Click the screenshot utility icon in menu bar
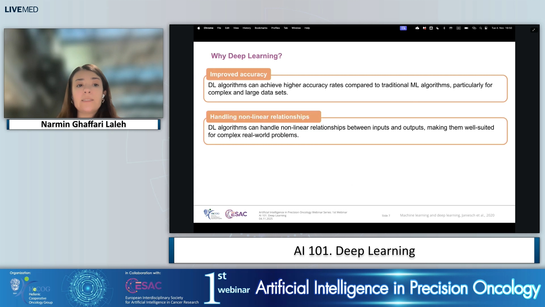This screenshot has height=307, width=545. (x=431, y=28)
